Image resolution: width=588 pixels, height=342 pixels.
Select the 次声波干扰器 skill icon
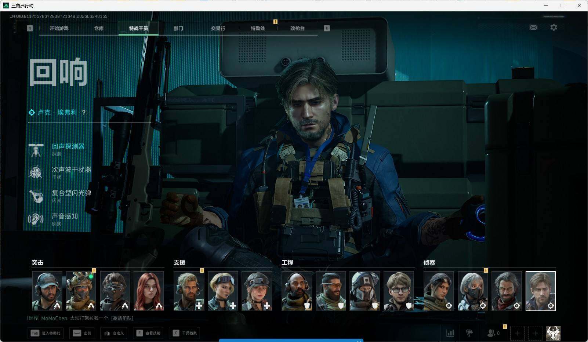pos(36,173)
